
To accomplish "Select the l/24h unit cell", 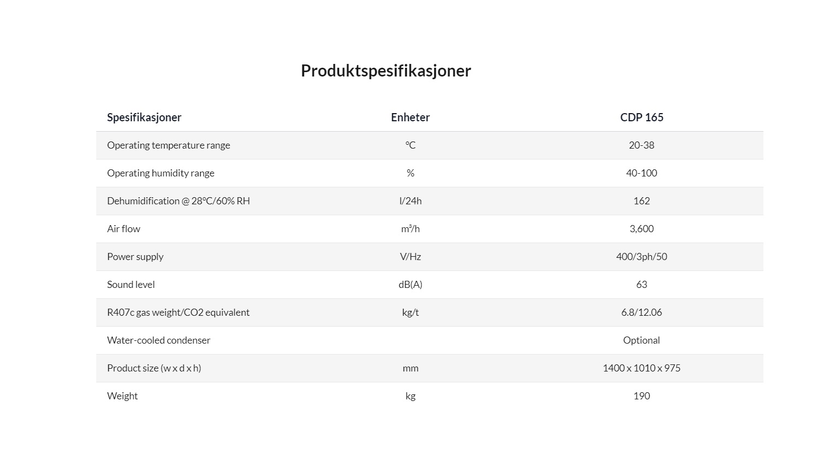I will click(x=410, y=201).
